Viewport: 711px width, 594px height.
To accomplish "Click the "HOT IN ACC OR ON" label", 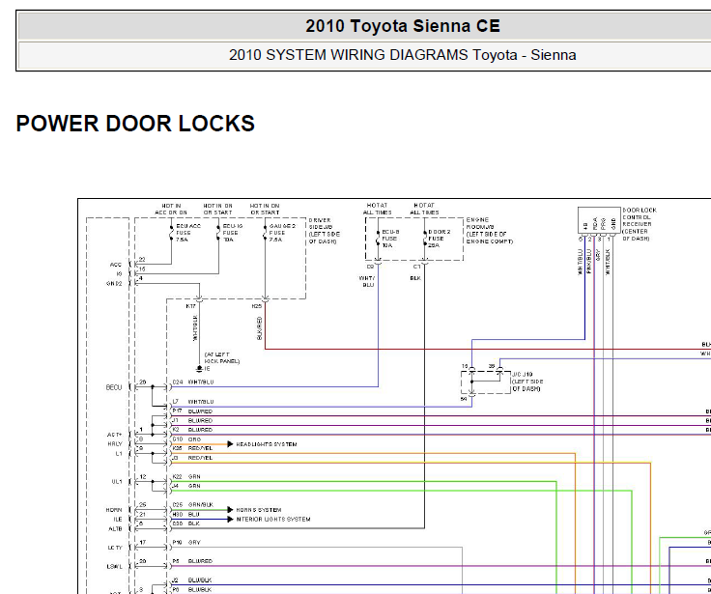I will [x=171, y=209].
